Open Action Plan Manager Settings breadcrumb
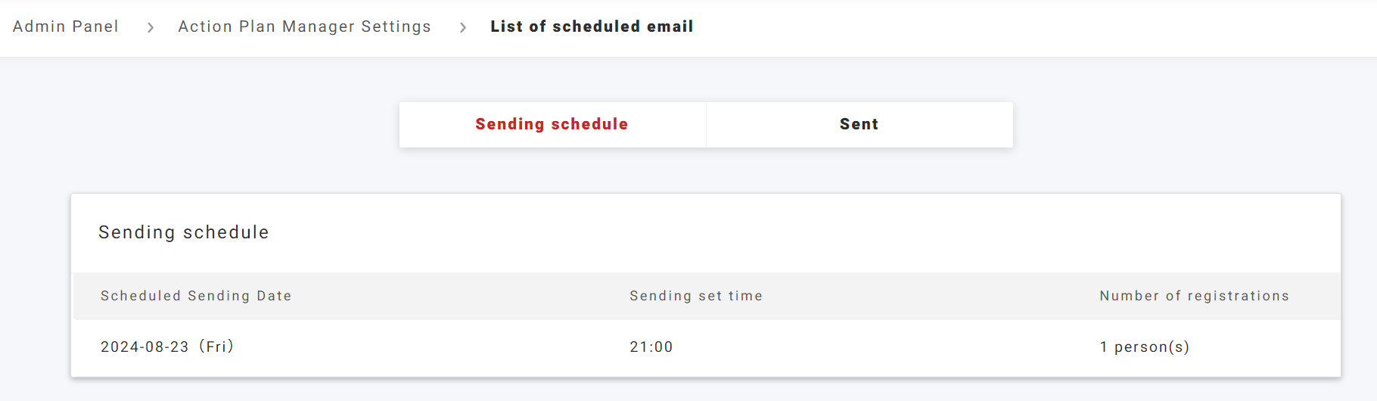This screenshot has width=1377, height=401. point(304,26)
